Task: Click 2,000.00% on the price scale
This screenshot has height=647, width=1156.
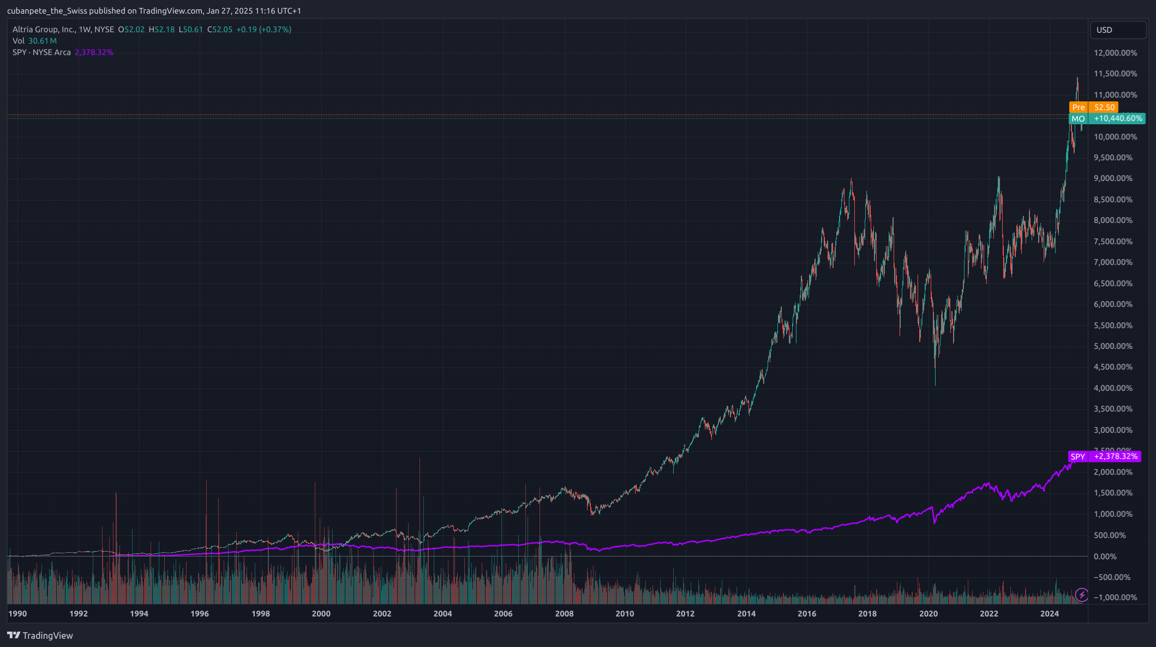Action: [1113, 472]
